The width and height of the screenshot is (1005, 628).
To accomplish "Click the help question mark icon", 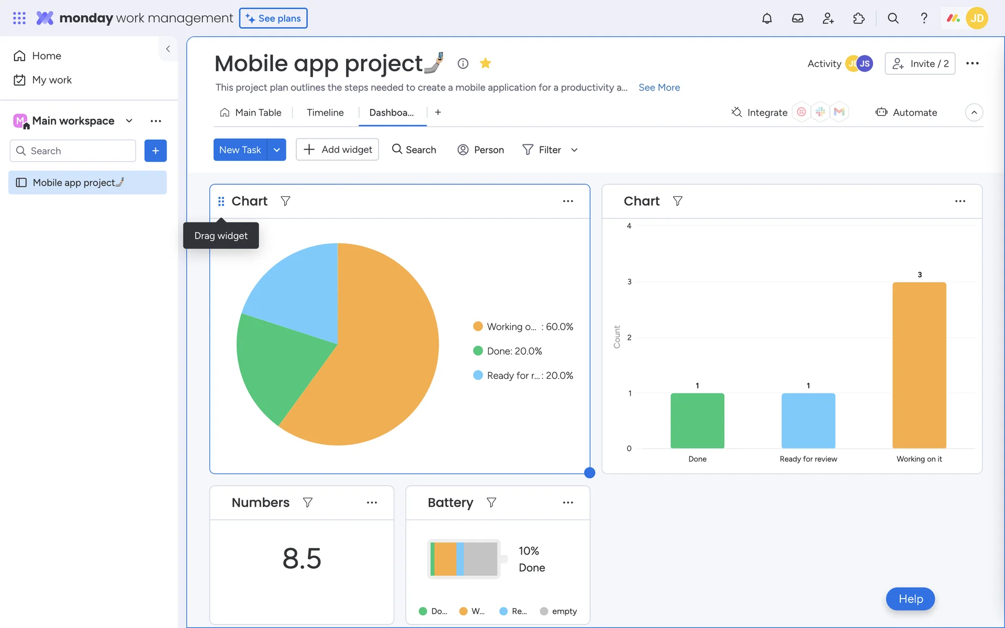I will tap(924, 18).
